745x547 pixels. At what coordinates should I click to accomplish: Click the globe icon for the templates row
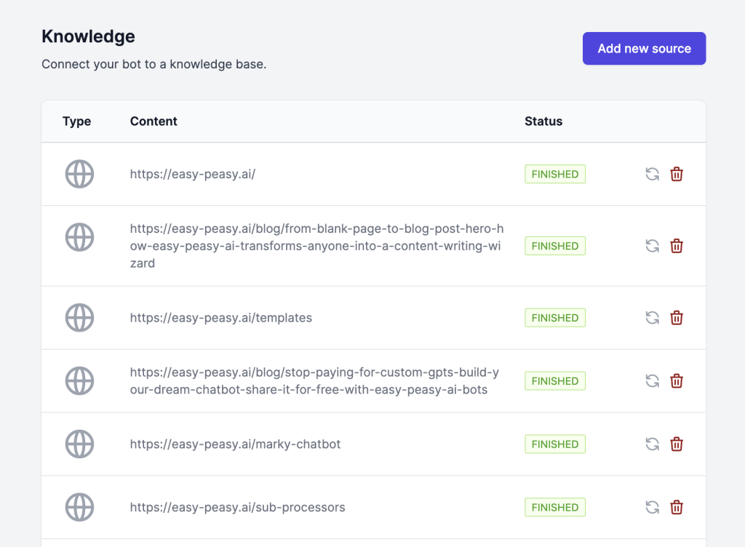80,318
